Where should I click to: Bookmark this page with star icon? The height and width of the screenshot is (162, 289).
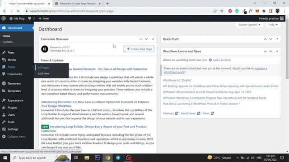[x=222, y=11]
